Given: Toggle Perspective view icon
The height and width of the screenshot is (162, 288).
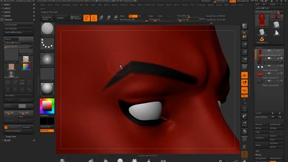Looking at the screenshot, I should tap(244, 67).
